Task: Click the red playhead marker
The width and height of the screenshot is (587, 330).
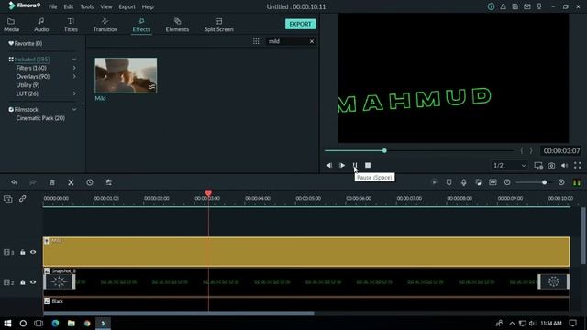Action: (x=208, y=193)
